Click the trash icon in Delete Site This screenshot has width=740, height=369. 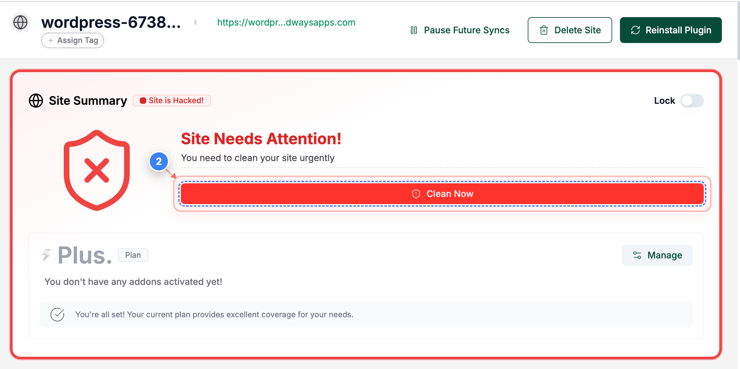[544, 30]
